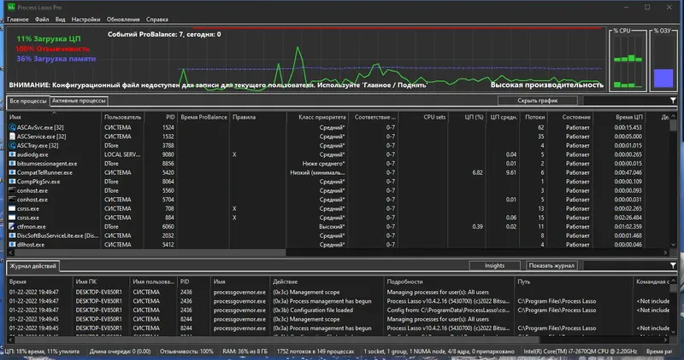Click the DiscSoftBusServiceLite.exe process icon
Screen dimensions: 684x360
[x=12, y=235]
